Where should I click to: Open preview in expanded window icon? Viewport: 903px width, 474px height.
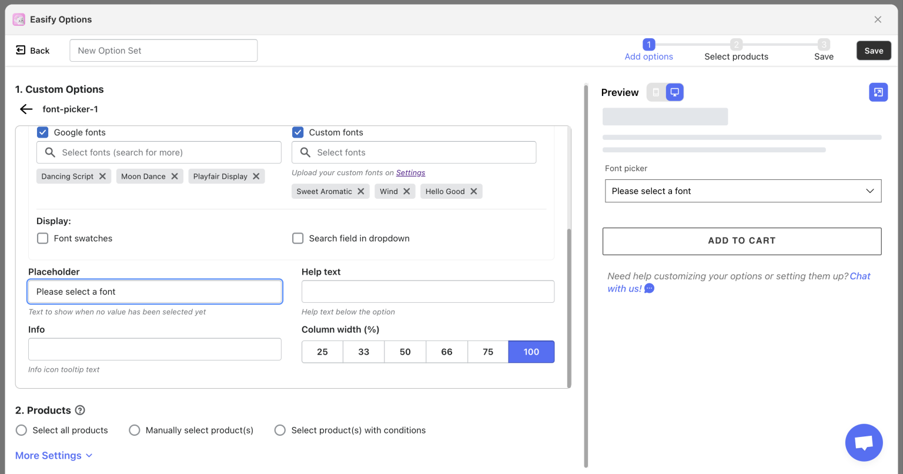pos(878,92)
